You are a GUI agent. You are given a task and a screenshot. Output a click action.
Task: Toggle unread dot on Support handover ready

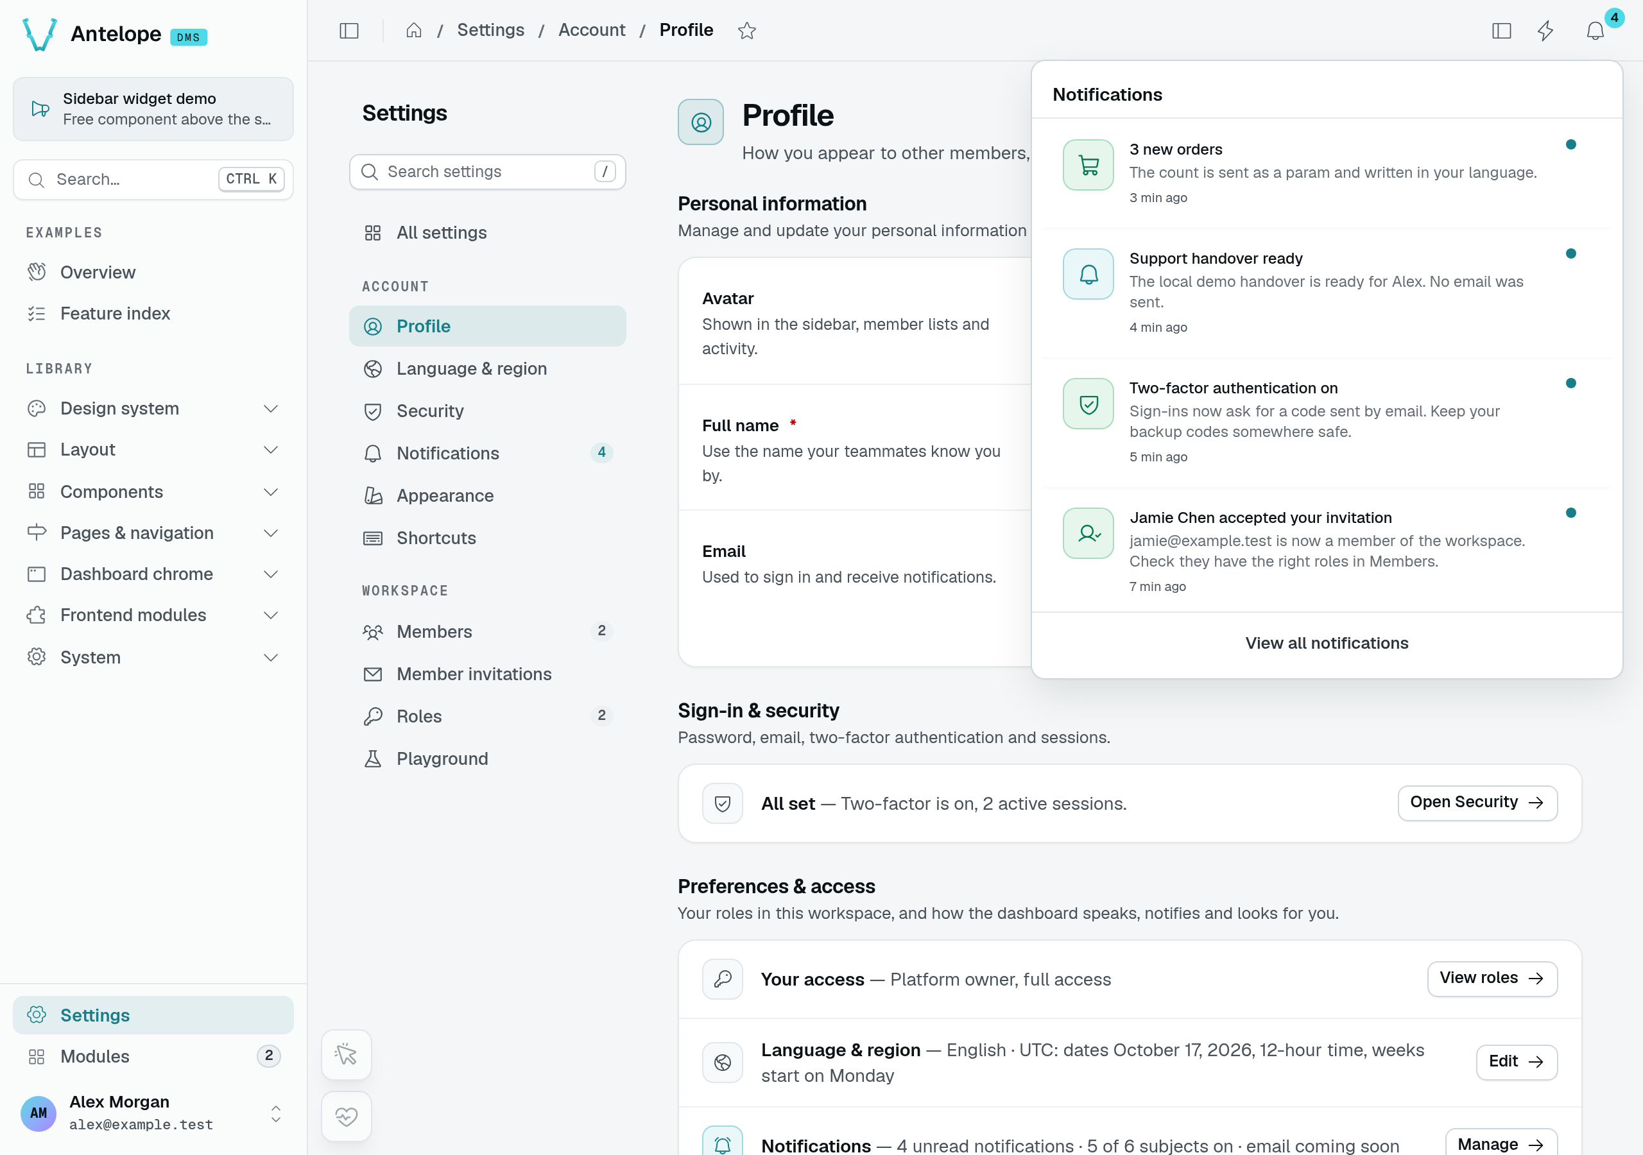(1570, 253)
